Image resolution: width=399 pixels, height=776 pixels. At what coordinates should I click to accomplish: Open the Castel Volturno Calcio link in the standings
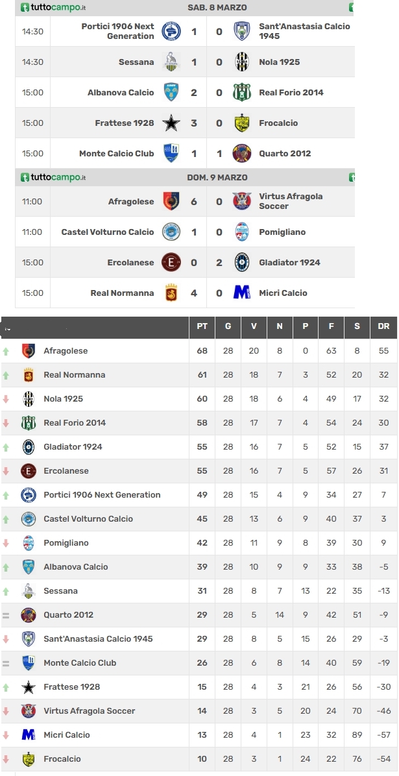tap(88, 518)
